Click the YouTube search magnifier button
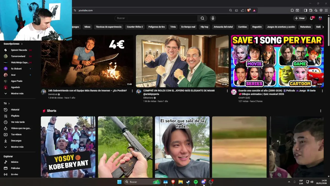 coord(202,18)
